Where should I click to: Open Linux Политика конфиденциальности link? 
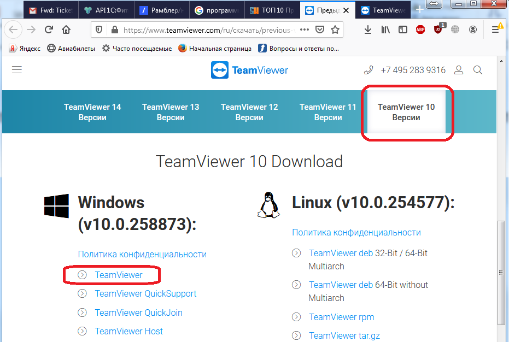(x=356, y=232)
